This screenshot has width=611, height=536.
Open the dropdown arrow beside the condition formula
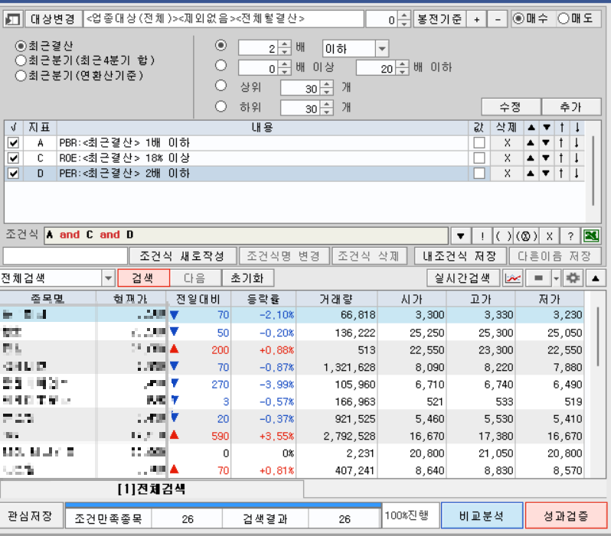[x=460, y=236]
